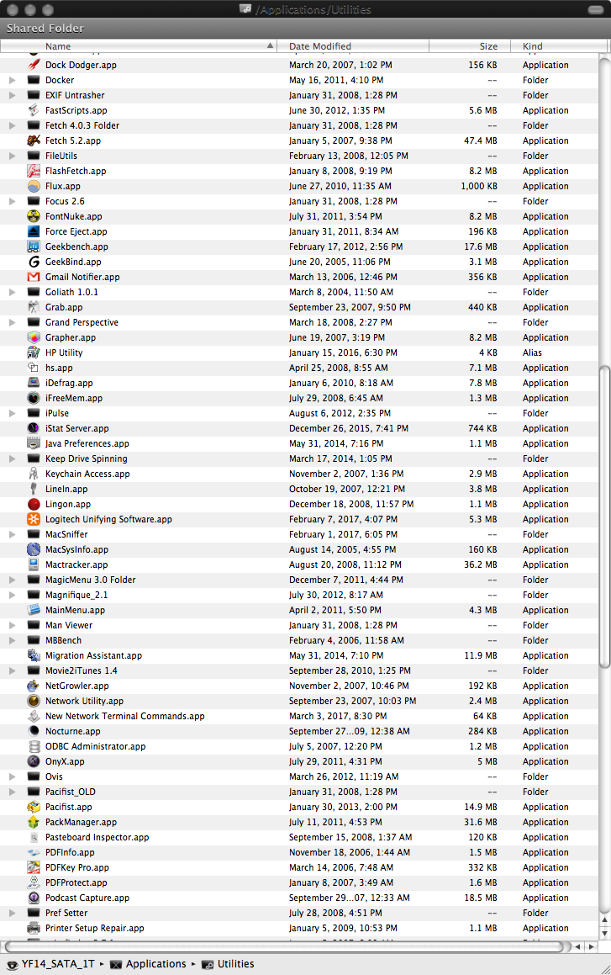The height and width of the screenshot is (975, 611).
Task: Click the vertical scrollbar thumb
Action: click(604, 517)
